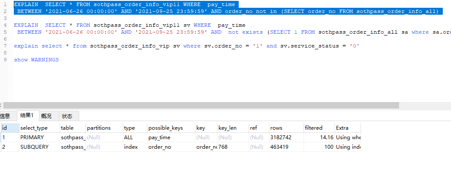Click the table column header

[73, 128]
